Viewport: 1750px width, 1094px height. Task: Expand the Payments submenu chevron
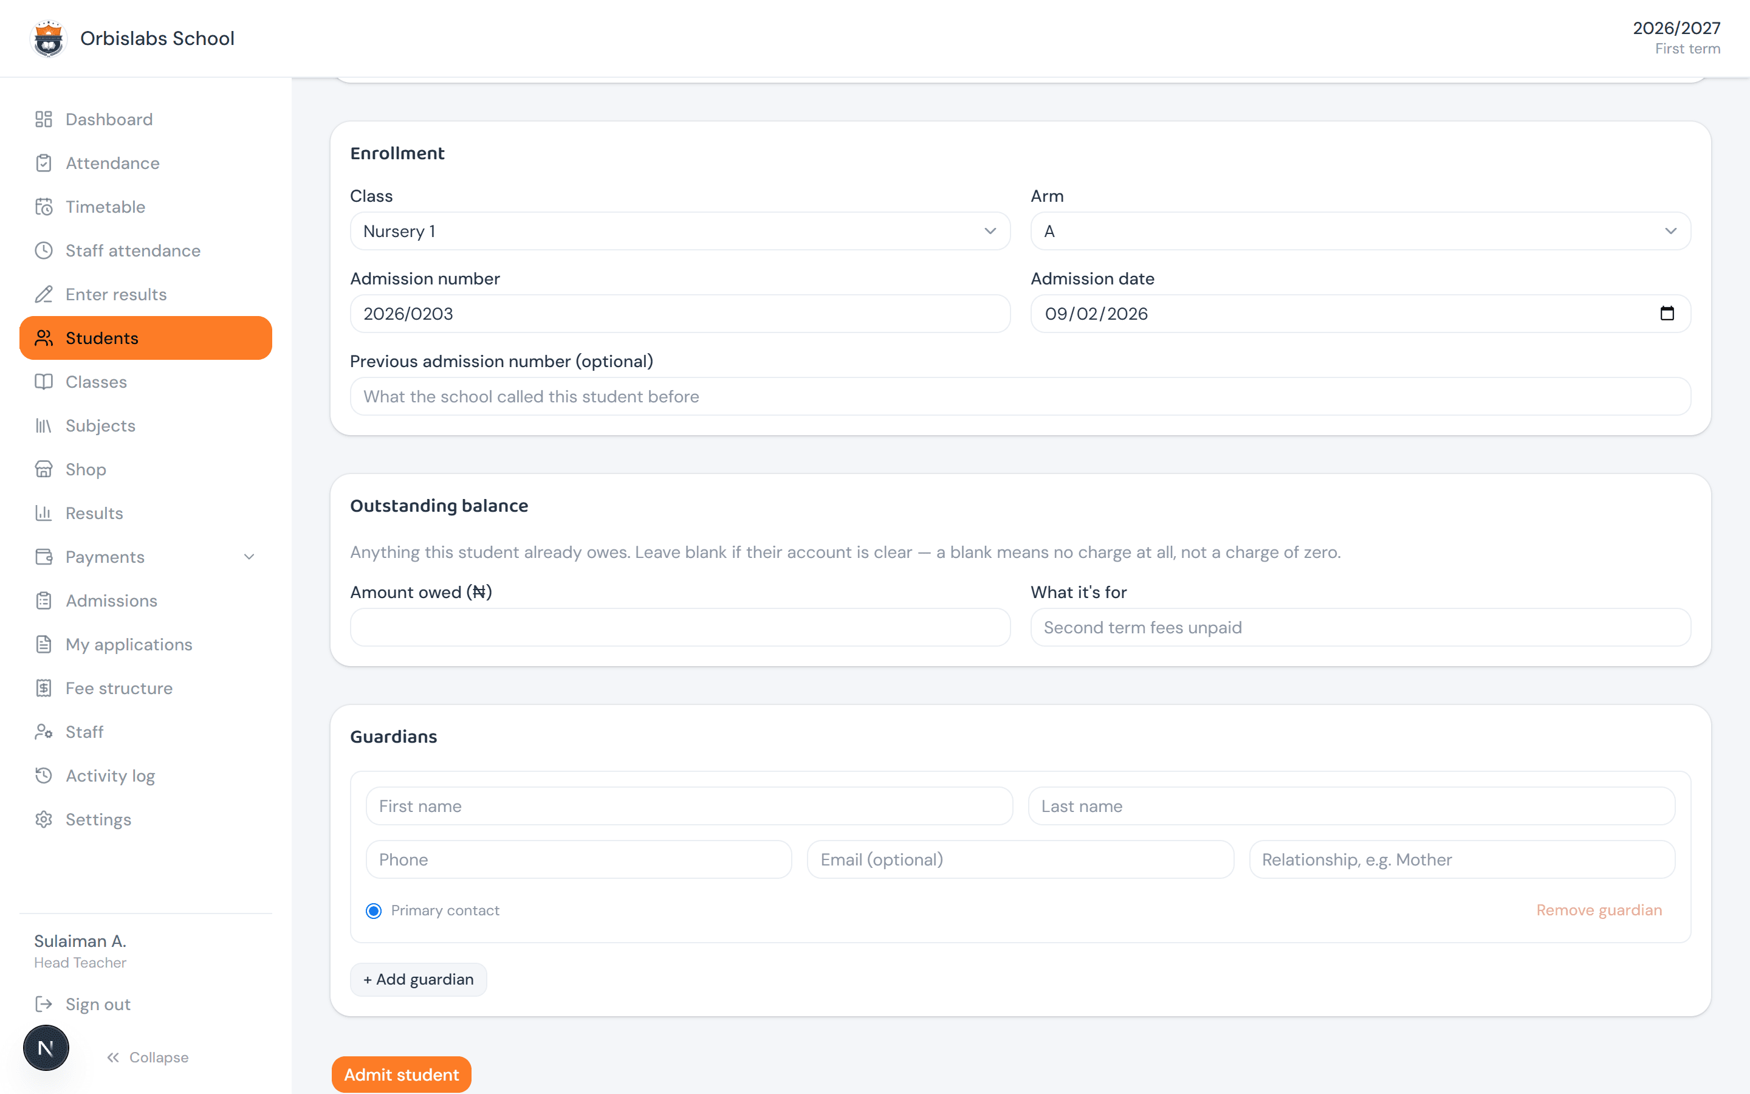coord(249,557)
